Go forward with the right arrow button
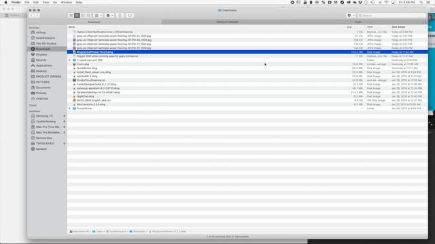 [37, 16]
